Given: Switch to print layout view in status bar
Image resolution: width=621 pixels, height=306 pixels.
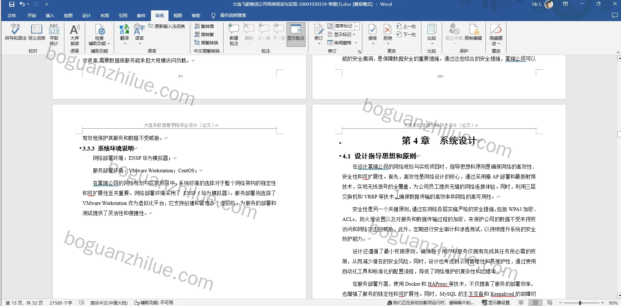Looking at the screenshot, I should (x=536, y=303).
